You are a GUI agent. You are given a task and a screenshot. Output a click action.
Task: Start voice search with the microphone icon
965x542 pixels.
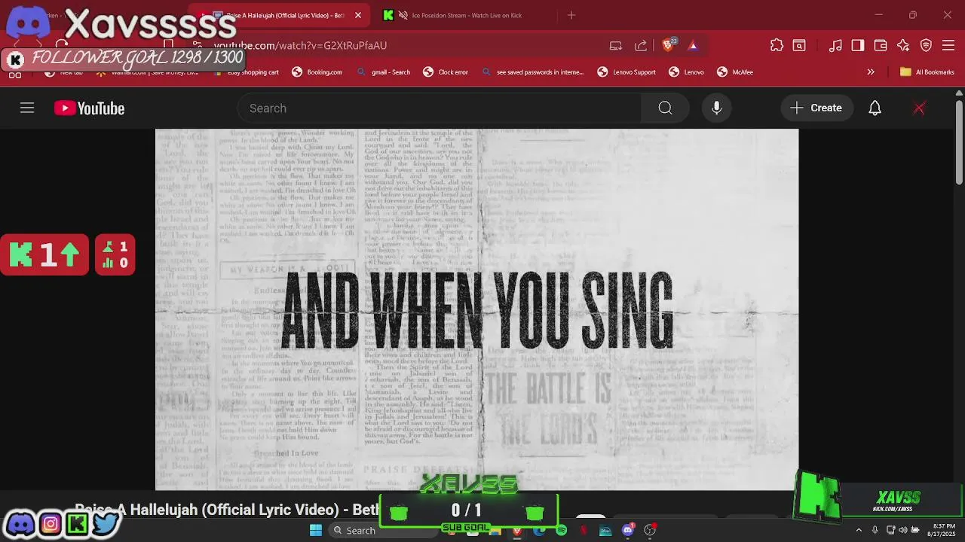[x=716, y=108]
